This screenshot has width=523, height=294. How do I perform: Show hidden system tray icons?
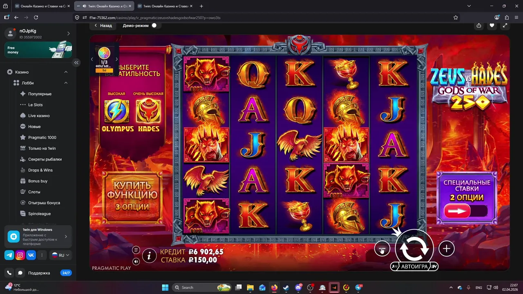(x=451, y=287)
